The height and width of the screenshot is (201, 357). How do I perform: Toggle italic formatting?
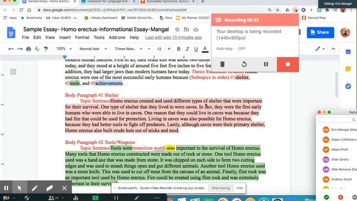pos(187,49)
